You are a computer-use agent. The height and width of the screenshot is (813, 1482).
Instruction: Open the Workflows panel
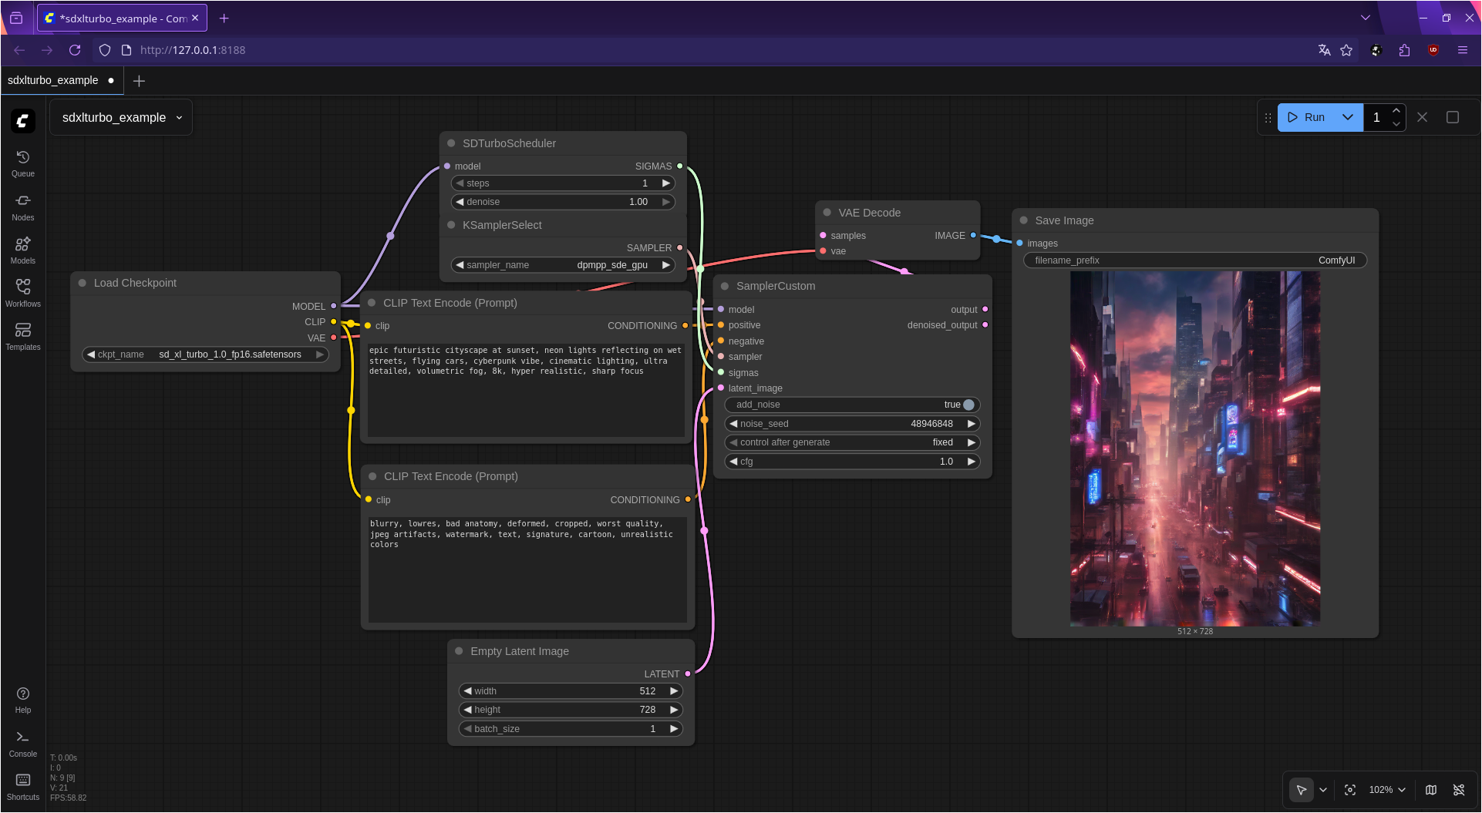click(22, 291)
